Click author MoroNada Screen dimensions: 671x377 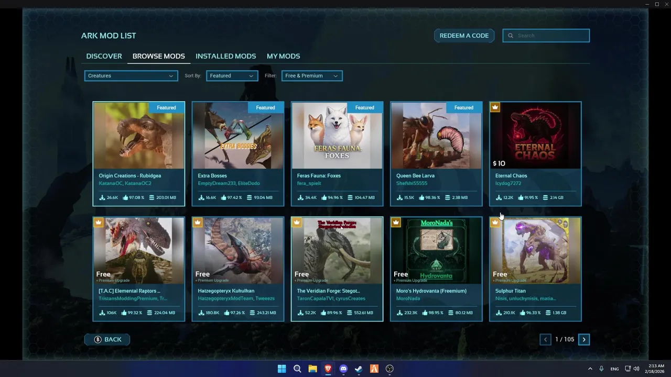click(x=408, y=298)
